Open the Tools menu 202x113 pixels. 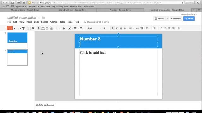[62, 22]
